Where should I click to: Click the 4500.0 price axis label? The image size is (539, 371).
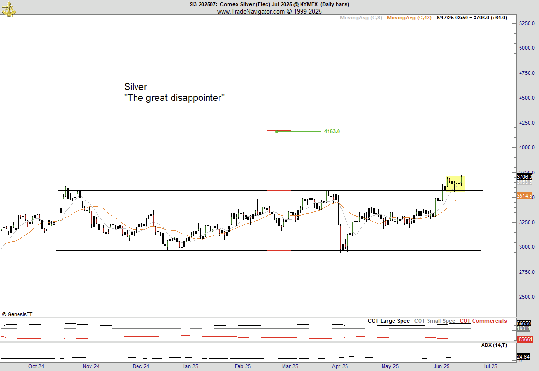(527, 98)
